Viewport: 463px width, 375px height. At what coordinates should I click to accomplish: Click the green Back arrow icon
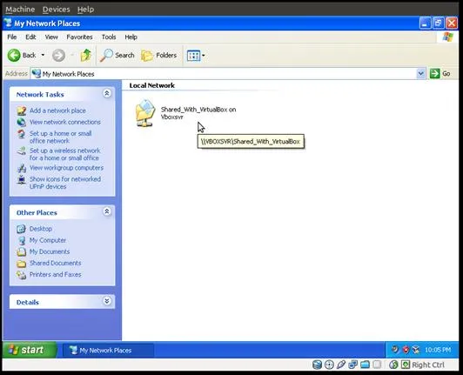click(x=14, y=55)
